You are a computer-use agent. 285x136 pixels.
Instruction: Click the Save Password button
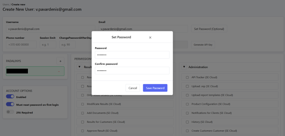pyautogui.click(x=155, y=88)
